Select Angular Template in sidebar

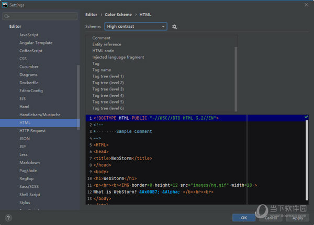coord(36,42)
